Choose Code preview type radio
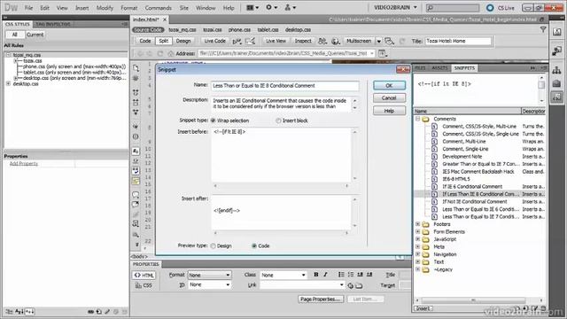The width and height of the screenshot is (567, 319). pos(254,246)
